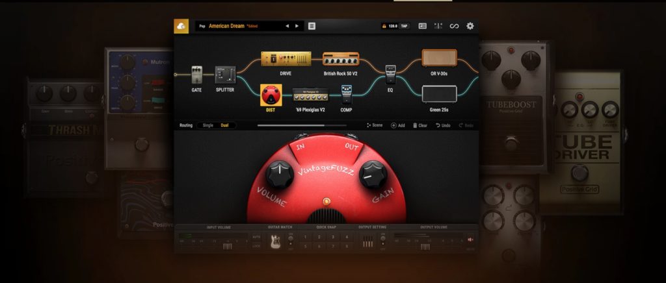Viewport: 666px width, 283px height.
Task: Select Quick Snap slot 3
Action: pyautogui.click(x=333, y=237)
